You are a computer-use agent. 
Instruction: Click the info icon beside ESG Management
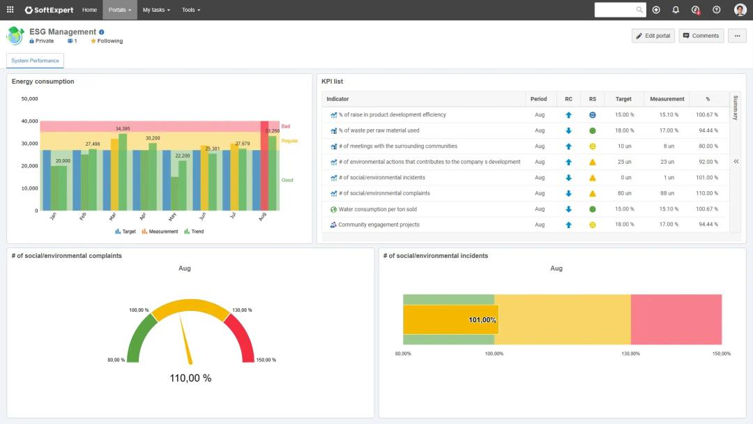tap(102, 32)
